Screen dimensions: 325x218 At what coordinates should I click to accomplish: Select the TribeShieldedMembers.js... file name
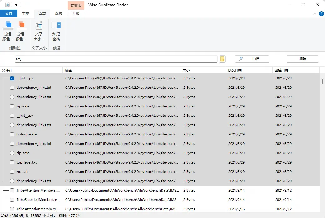38,200
